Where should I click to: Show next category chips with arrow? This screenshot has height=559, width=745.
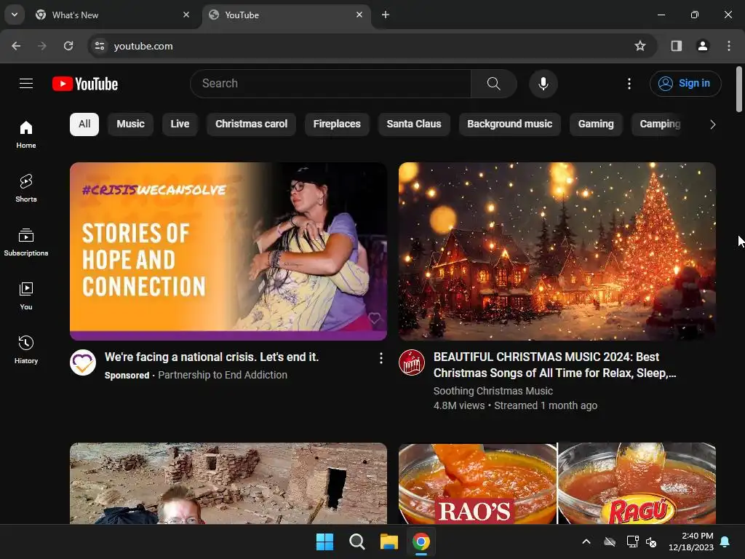(x=712, y=124)
